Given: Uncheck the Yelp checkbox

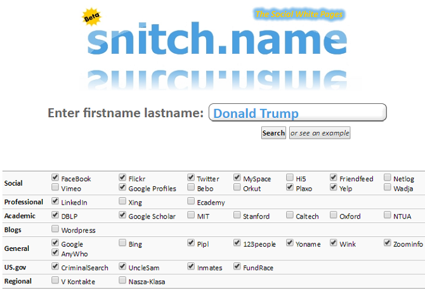Looking at the screenshot, I should (x=334, y=188).
